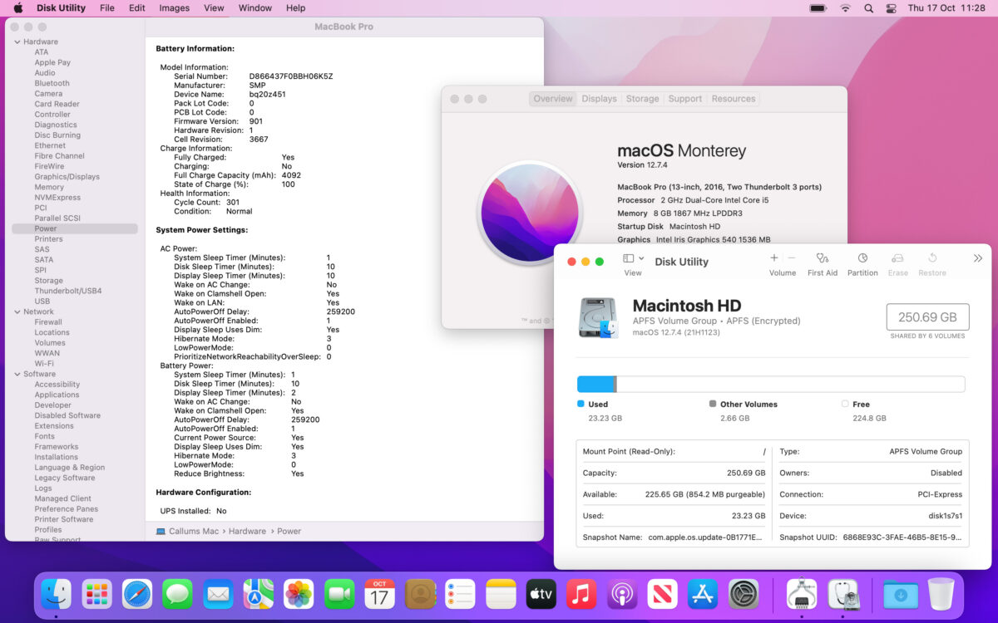This screenshot has height=623, width=998.
Task: Select Power in the Hardware sidebar list
Action: pyautogui.click(x=75, y=228)
